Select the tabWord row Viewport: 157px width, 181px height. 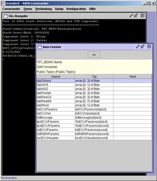point(94,105)
